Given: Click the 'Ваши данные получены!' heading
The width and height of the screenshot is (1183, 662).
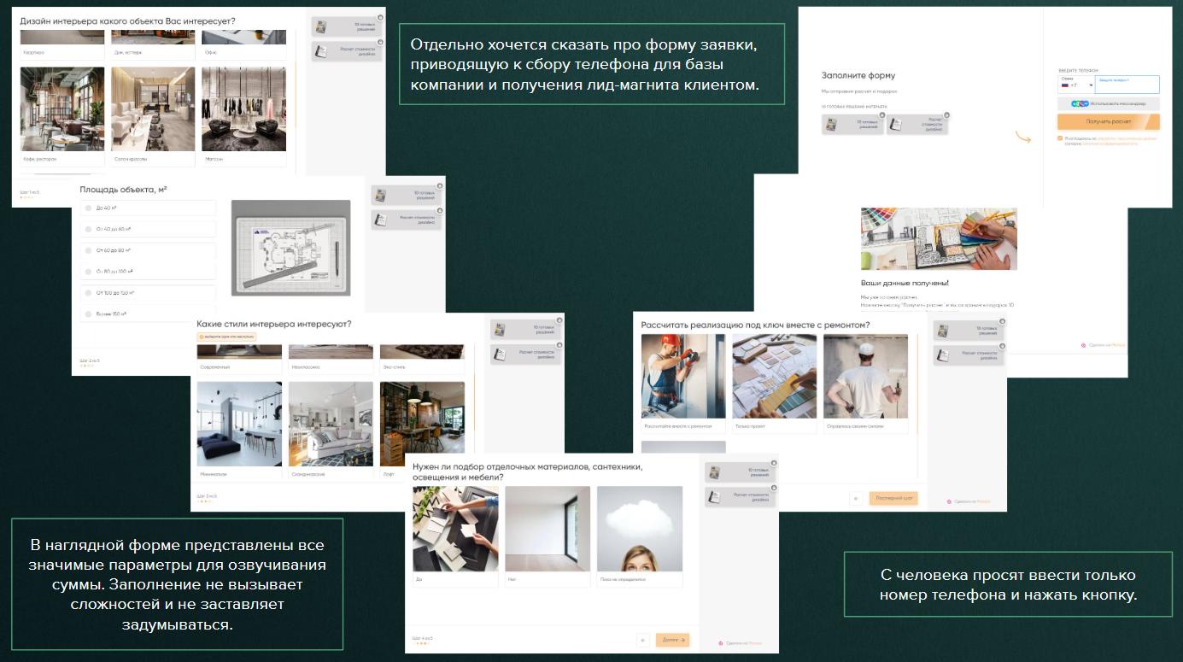Looking at the screenshot, I should (905, 282).
